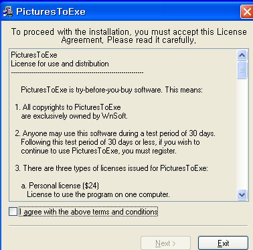Click the "License for use and distribution" line
Viewport: 253px width, 250px height.
point(60,64)
